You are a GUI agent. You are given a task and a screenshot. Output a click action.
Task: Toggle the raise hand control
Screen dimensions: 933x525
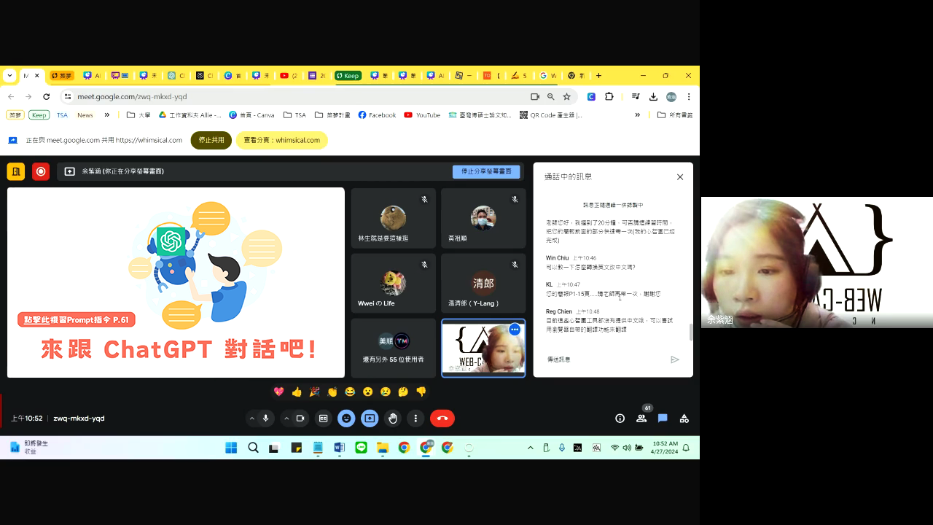coord(393,418)
